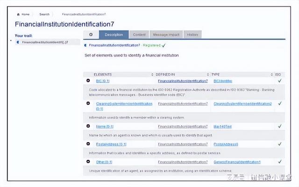Click 'Information used to identify a member' description
The height and width of the screenshot is (187, 299).
(136, 117)
